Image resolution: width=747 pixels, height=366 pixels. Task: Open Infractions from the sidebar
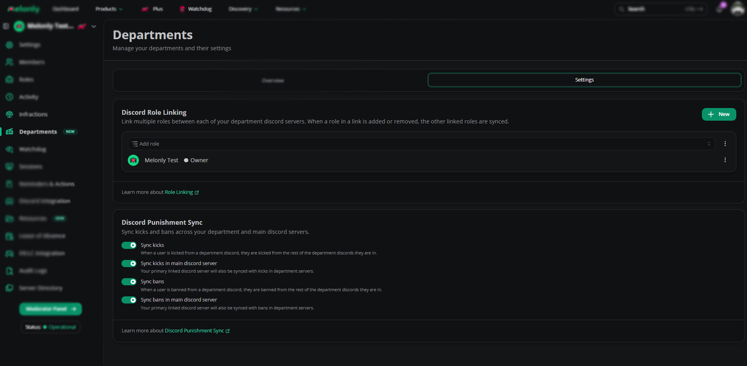pyautogui.click(x=33, y=114)
